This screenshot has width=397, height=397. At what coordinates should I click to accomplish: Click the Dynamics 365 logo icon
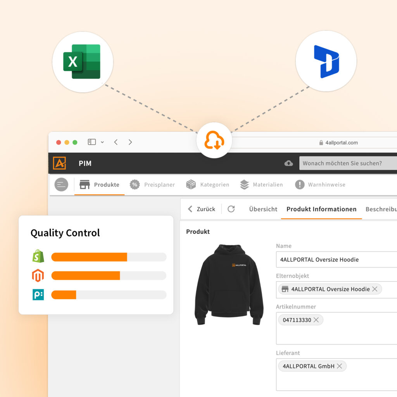tap(326, 61)
